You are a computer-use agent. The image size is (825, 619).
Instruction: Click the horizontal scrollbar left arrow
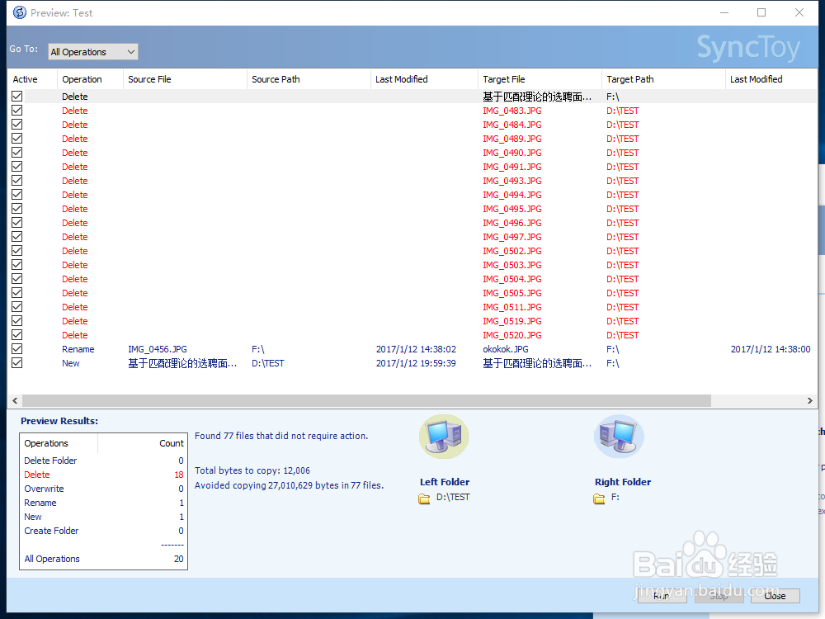point(15,401)
